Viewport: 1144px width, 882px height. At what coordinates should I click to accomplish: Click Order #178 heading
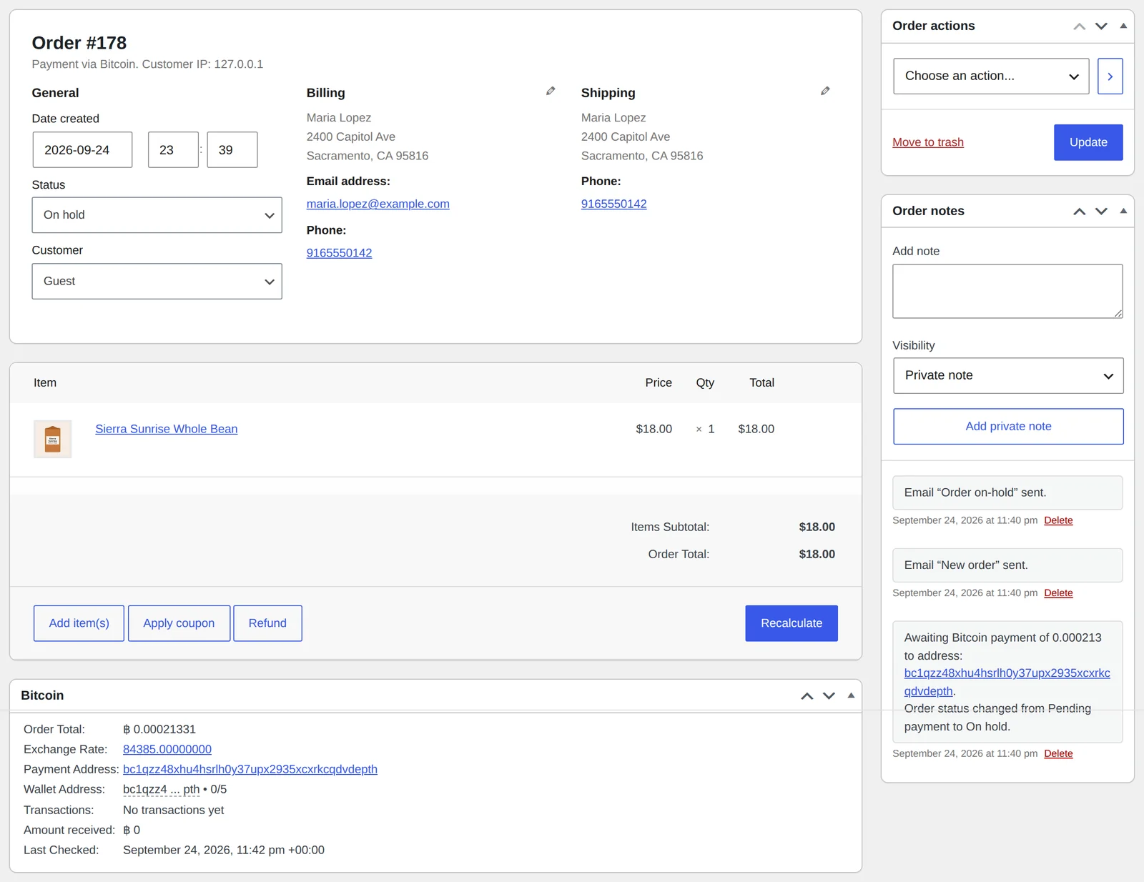[x=79, y=43]
